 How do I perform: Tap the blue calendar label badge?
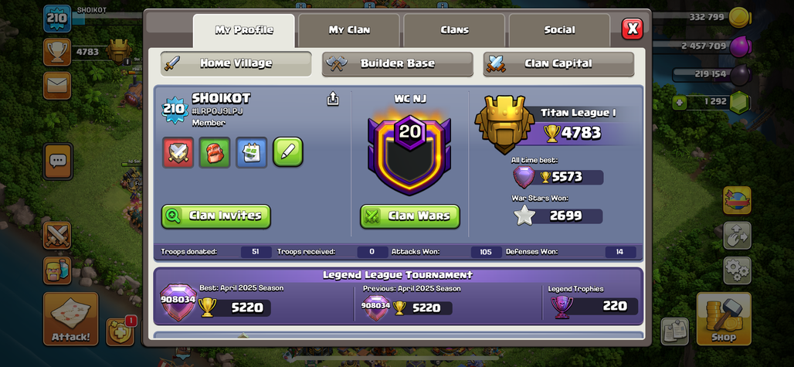(x=252, y=152)
